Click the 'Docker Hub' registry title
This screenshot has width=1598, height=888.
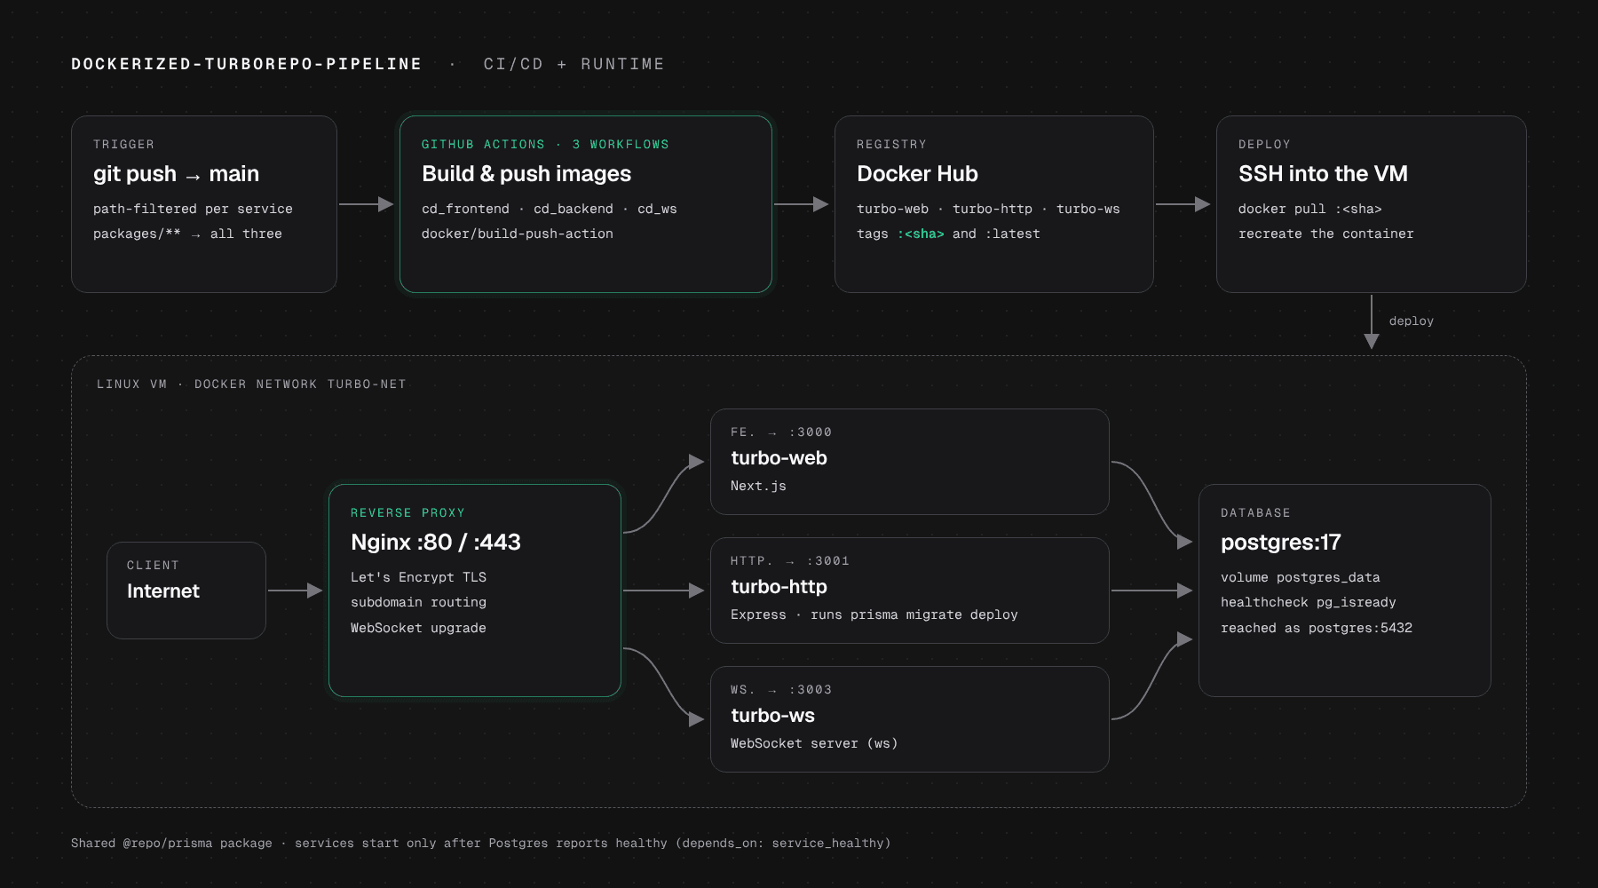917,174
